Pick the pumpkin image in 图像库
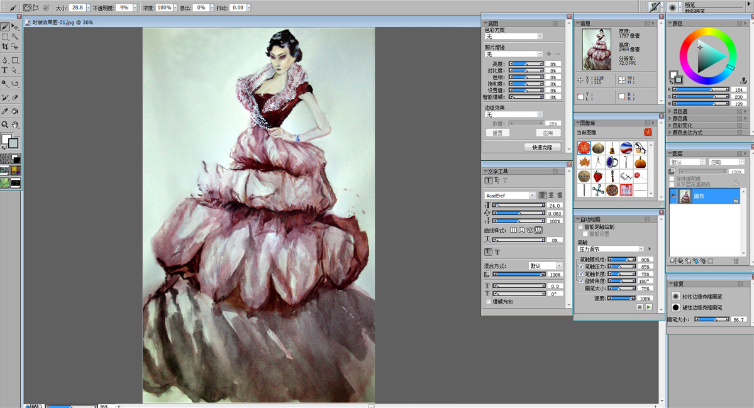754x408 pixels. pos(640,162)
